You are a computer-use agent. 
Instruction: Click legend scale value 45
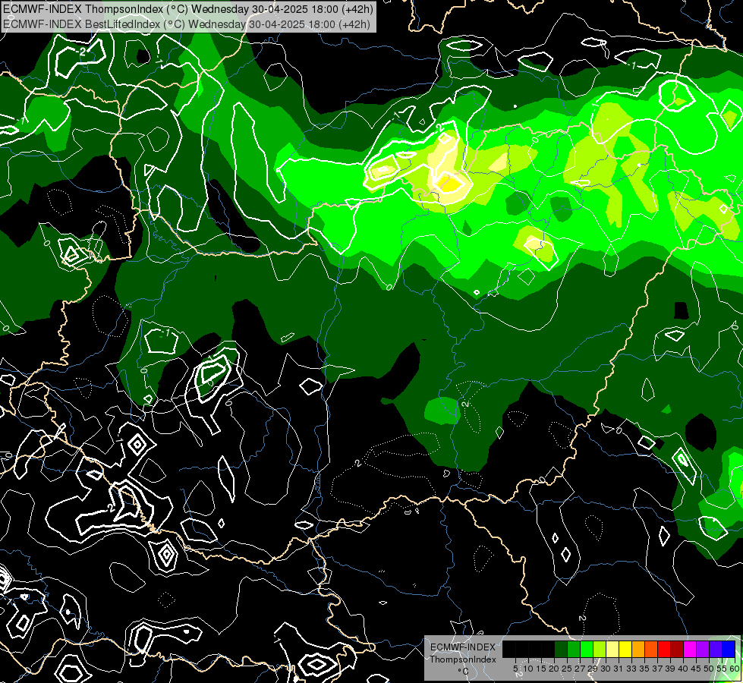(x=696, y=669)
